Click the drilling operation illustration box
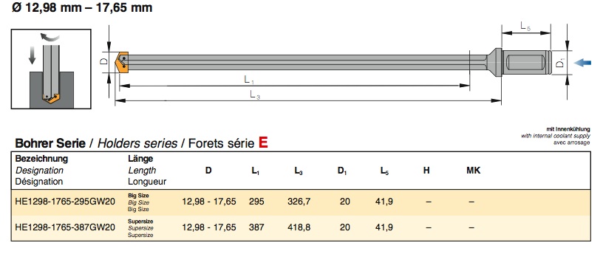This screenshot has height=271, width=603. tap(51, 69)
